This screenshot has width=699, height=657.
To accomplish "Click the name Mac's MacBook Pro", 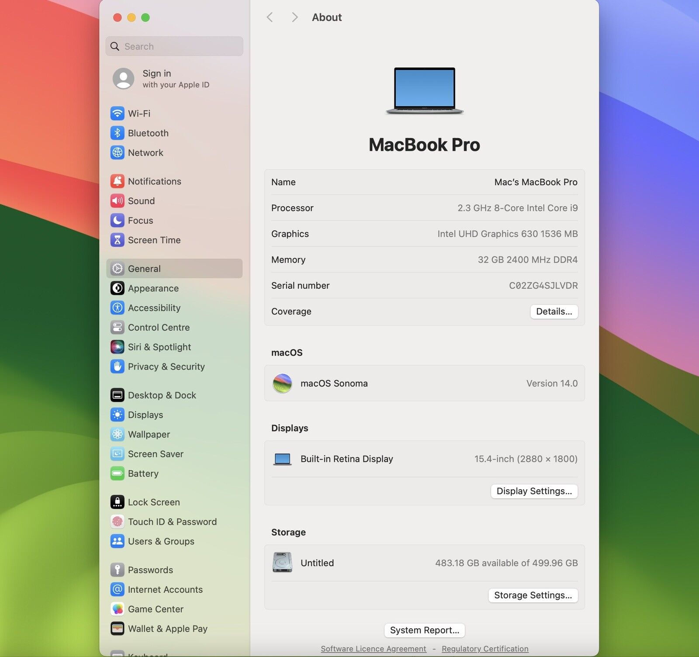I will tap(536, 182).
